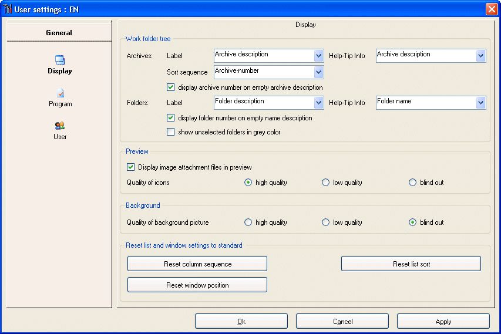Open the Display settings icon
501x334 pixels.
(x=60, y=60)
